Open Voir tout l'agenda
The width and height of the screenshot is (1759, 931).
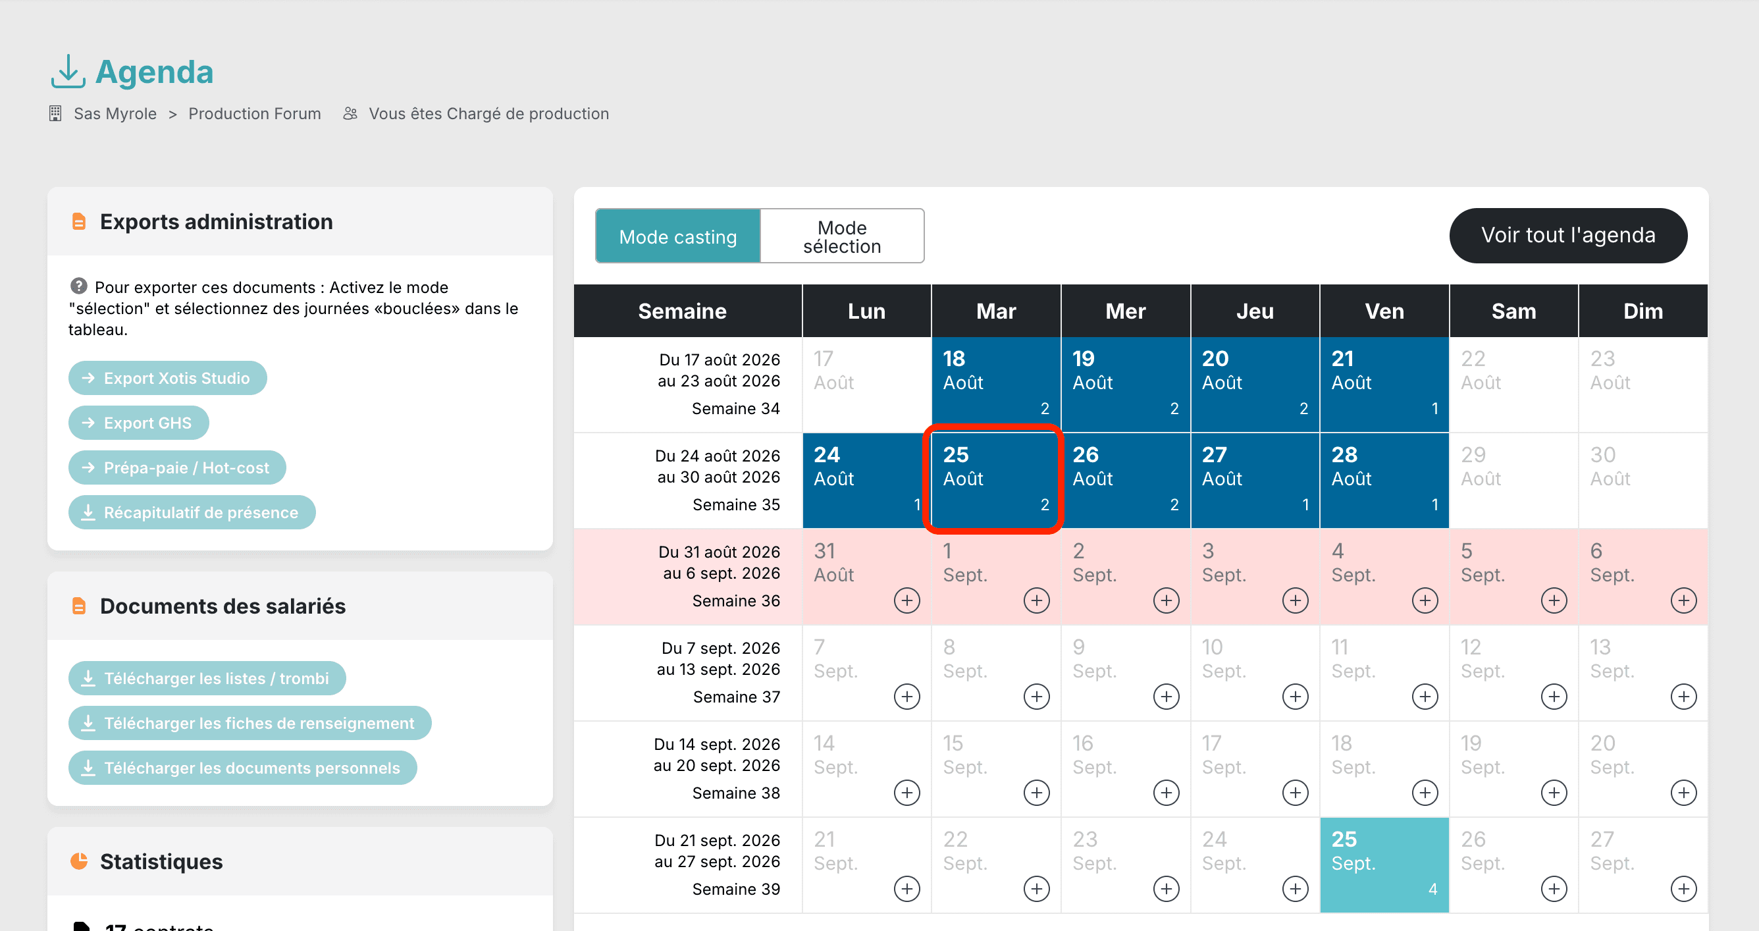pos(1568,236)
